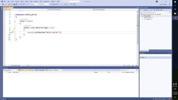178x100 pixels.
Task: Open File Explorer on the taskbar
Action: [x=175, y=14]
